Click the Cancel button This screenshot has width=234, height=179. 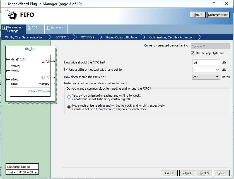pyautogui.click(x=170, y=173)
